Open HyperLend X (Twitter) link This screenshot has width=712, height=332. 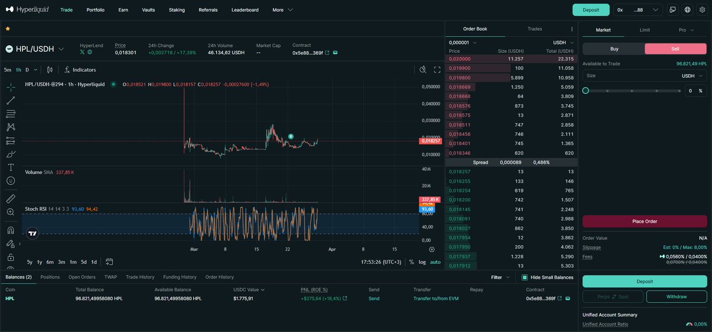(82, 52)
